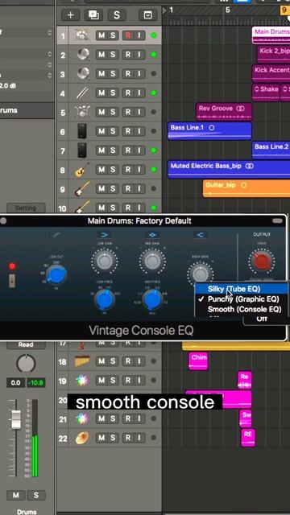Record-enable track 9 Guitar
The width and height of the screenshot is (290, 515).
(x=128, y=189)
